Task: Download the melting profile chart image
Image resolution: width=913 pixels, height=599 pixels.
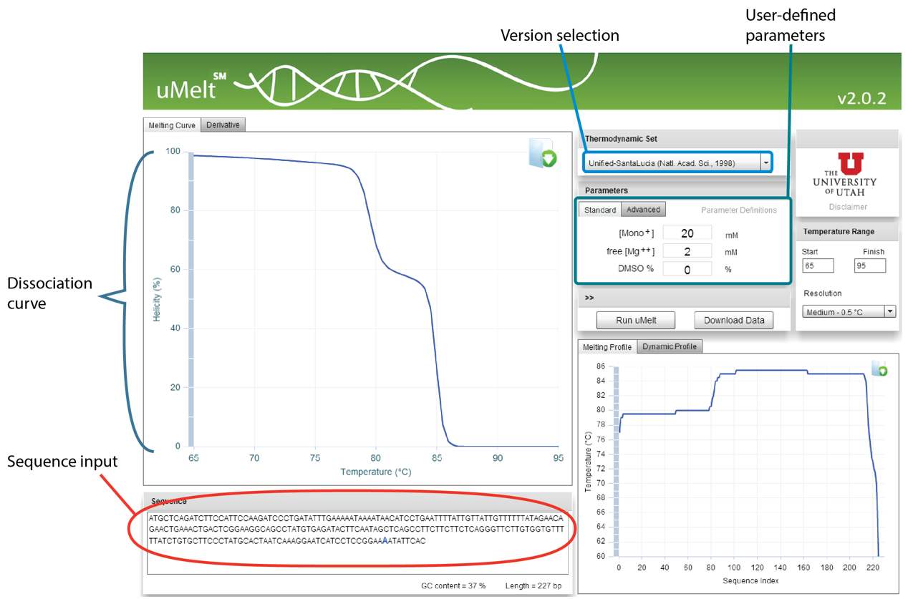Action: coord(879,368)
